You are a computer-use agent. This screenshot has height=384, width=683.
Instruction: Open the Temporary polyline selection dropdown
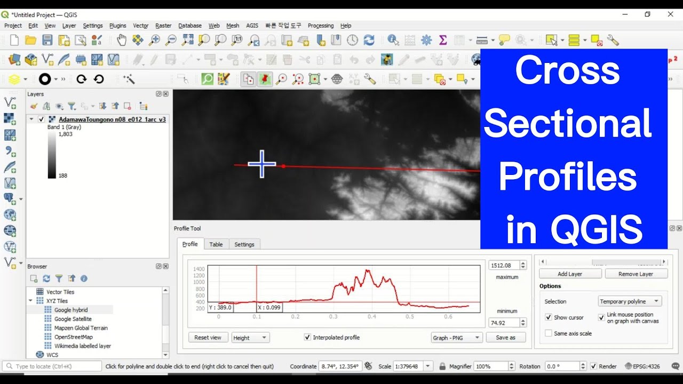[630, 301]
